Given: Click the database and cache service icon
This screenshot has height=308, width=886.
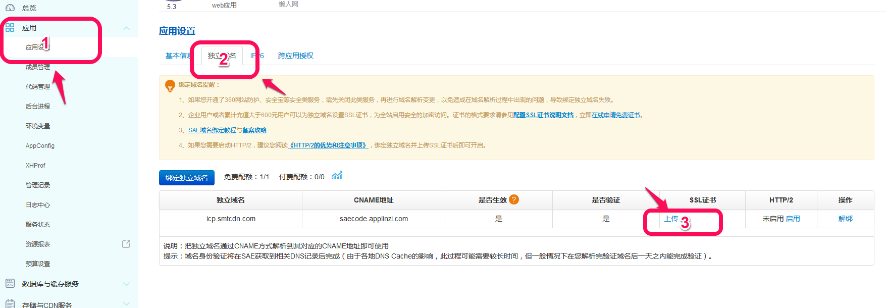Looking at the screenshot, I should (10, 284).
